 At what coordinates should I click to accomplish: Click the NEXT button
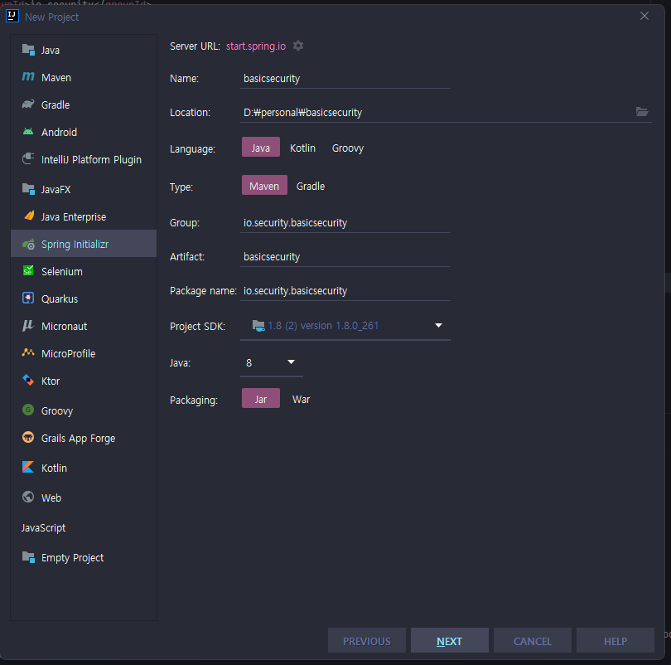(449, 641)
